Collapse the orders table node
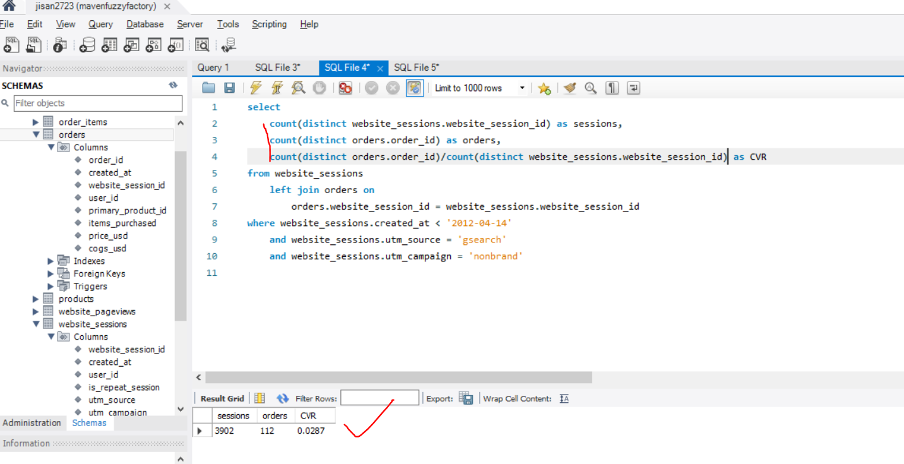The width and height of the screenshot is (904, 464). pyautogui.click(x=36, y=134)
